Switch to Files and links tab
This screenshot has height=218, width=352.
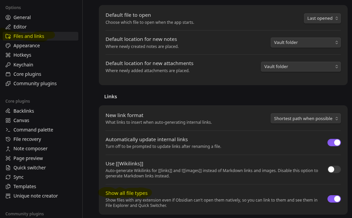click(x=29, y=36)
